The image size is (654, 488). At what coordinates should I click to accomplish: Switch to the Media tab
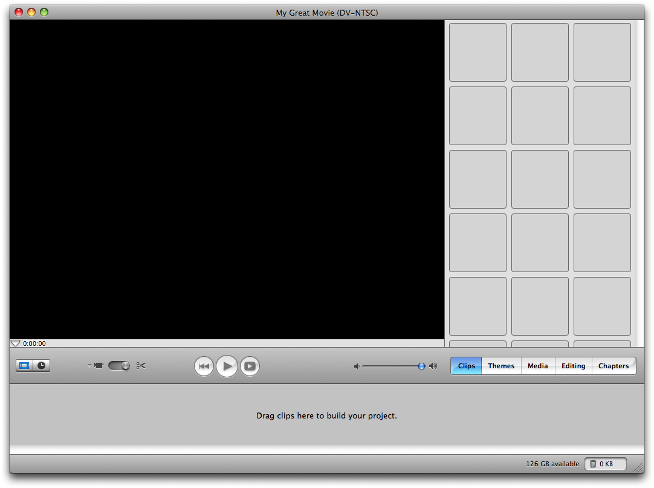point(538,366)
